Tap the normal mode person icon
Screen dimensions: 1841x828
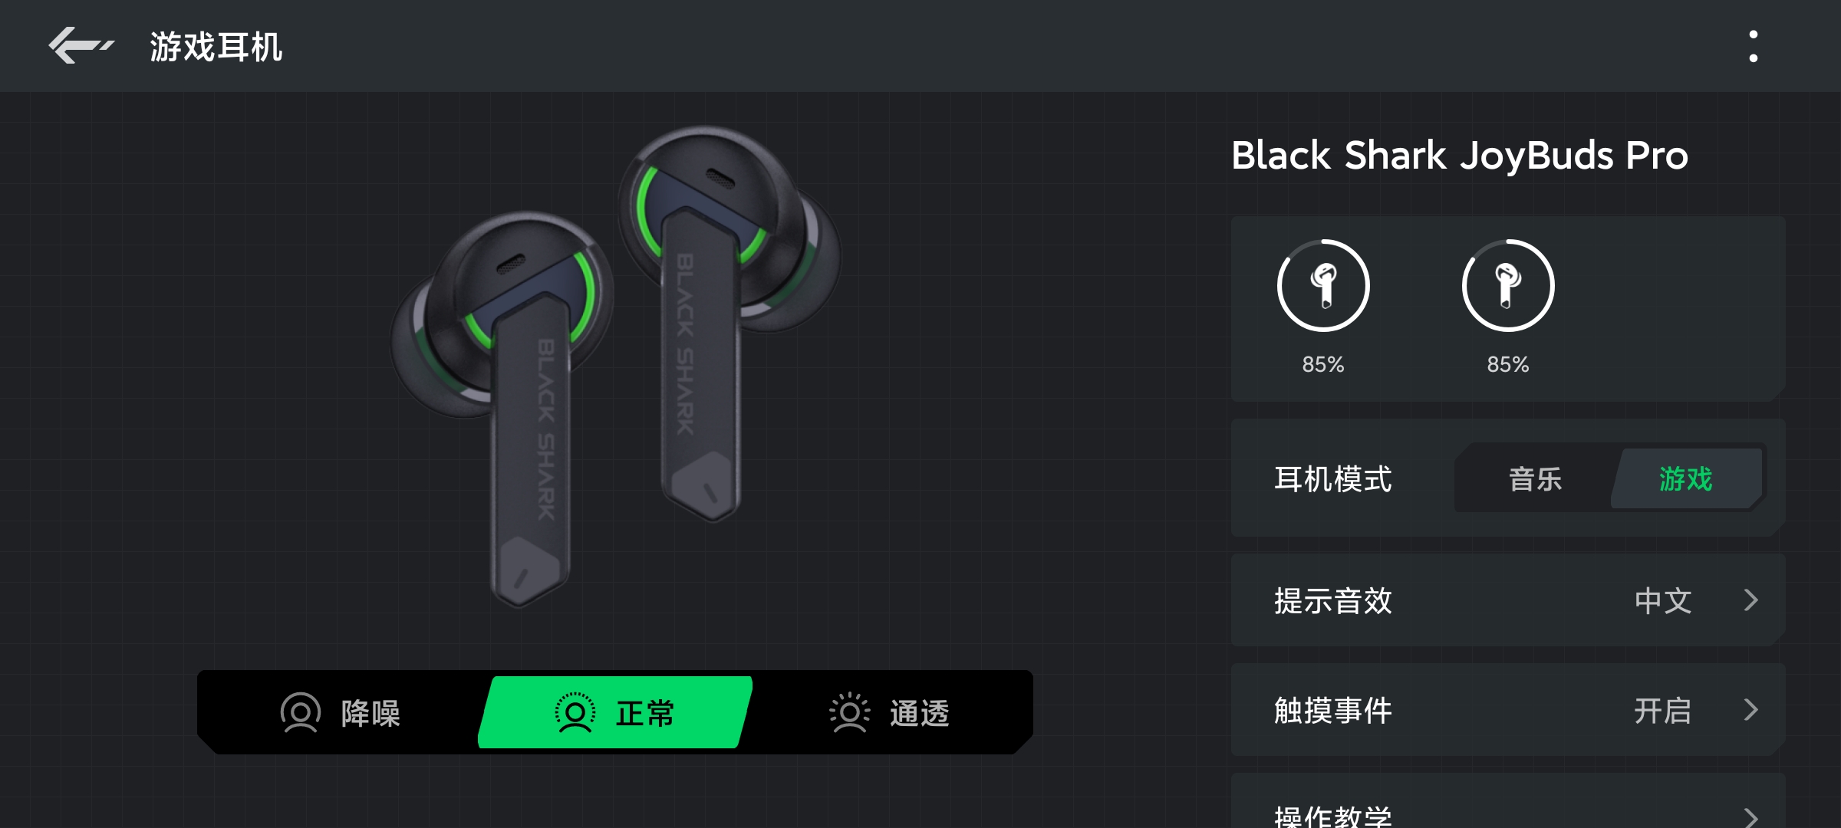pos(575,713)
